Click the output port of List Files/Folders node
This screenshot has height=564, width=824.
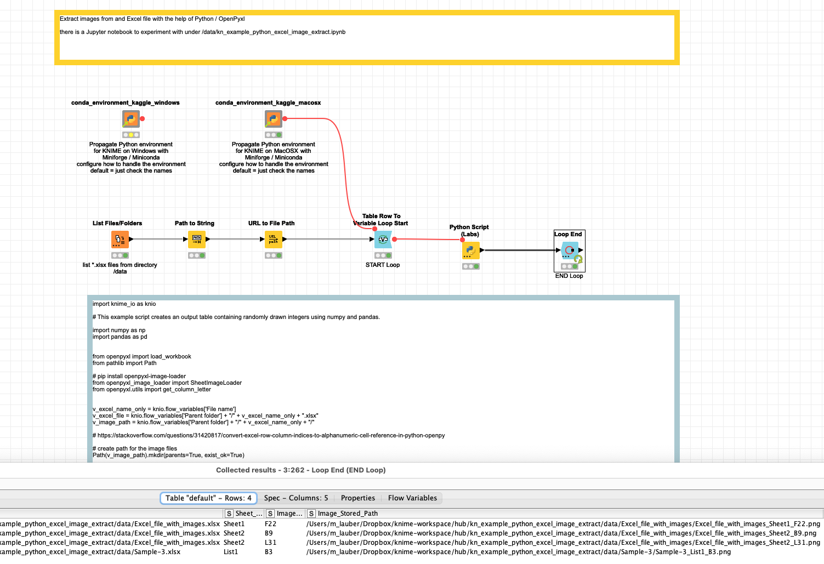tap(132, 239)
